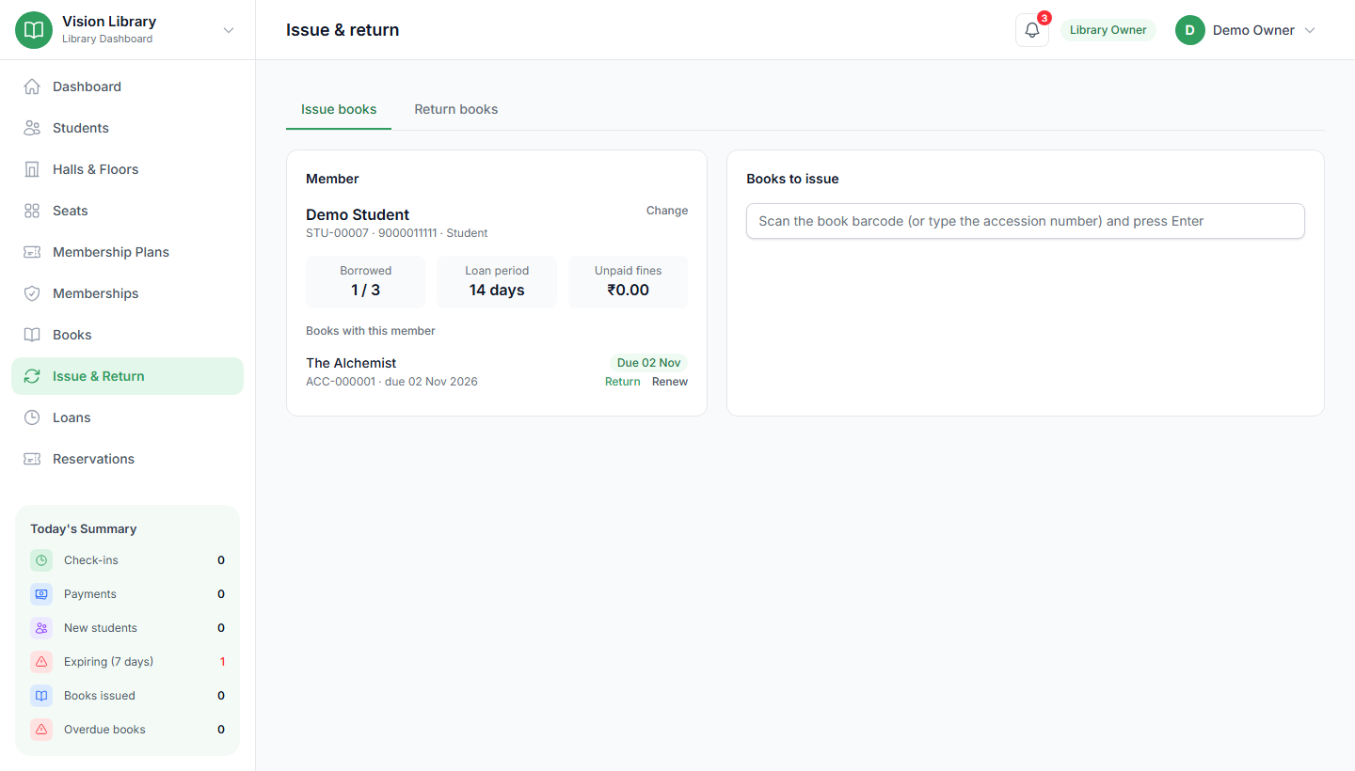This screenshot has height=771, width=1355.
Task: Click the Memberships shield icon
Action: point(32,293)
